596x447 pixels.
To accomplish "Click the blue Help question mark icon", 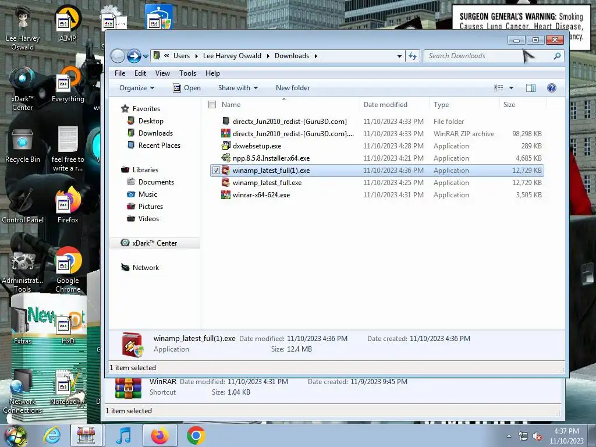I will (x=552, y=88).
